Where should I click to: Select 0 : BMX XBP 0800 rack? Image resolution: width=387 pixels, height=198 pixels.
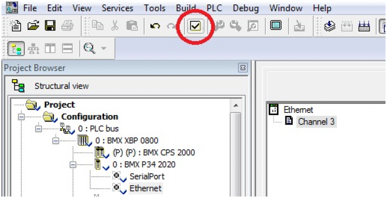click(x=127, y=141)
